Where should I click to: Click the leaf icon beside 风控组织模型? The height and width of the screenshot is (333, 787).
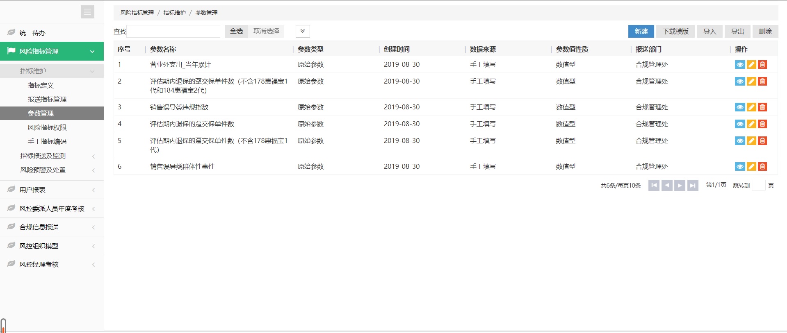(x=11, y=245)
